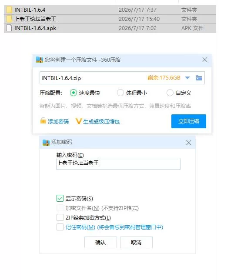Viewport: 244px width, 280px height.
Task: Close the 添加密码 dialog
Action: 189,143
